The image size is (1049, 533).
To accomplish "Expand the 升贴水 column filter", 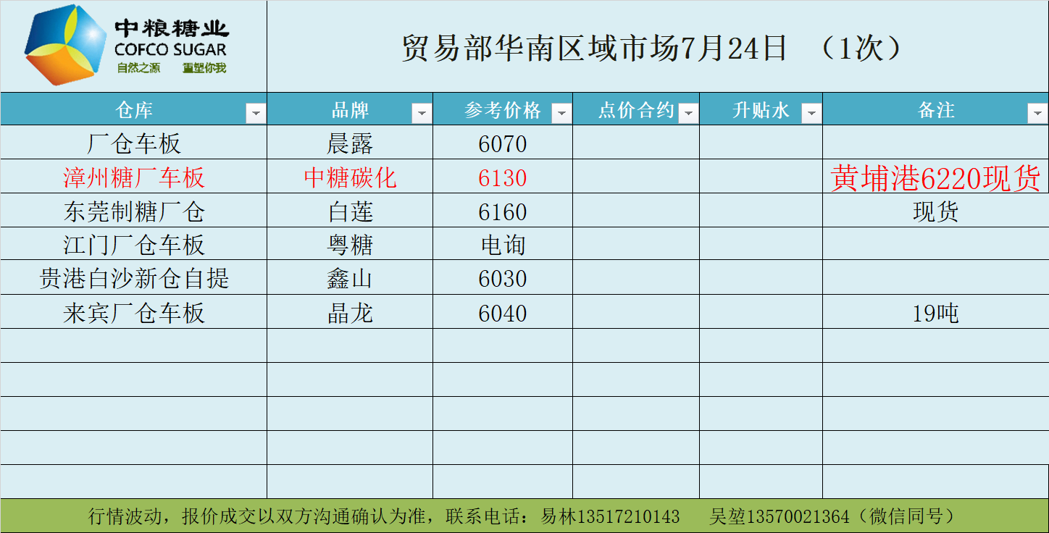I will click(x=811, y=113).
